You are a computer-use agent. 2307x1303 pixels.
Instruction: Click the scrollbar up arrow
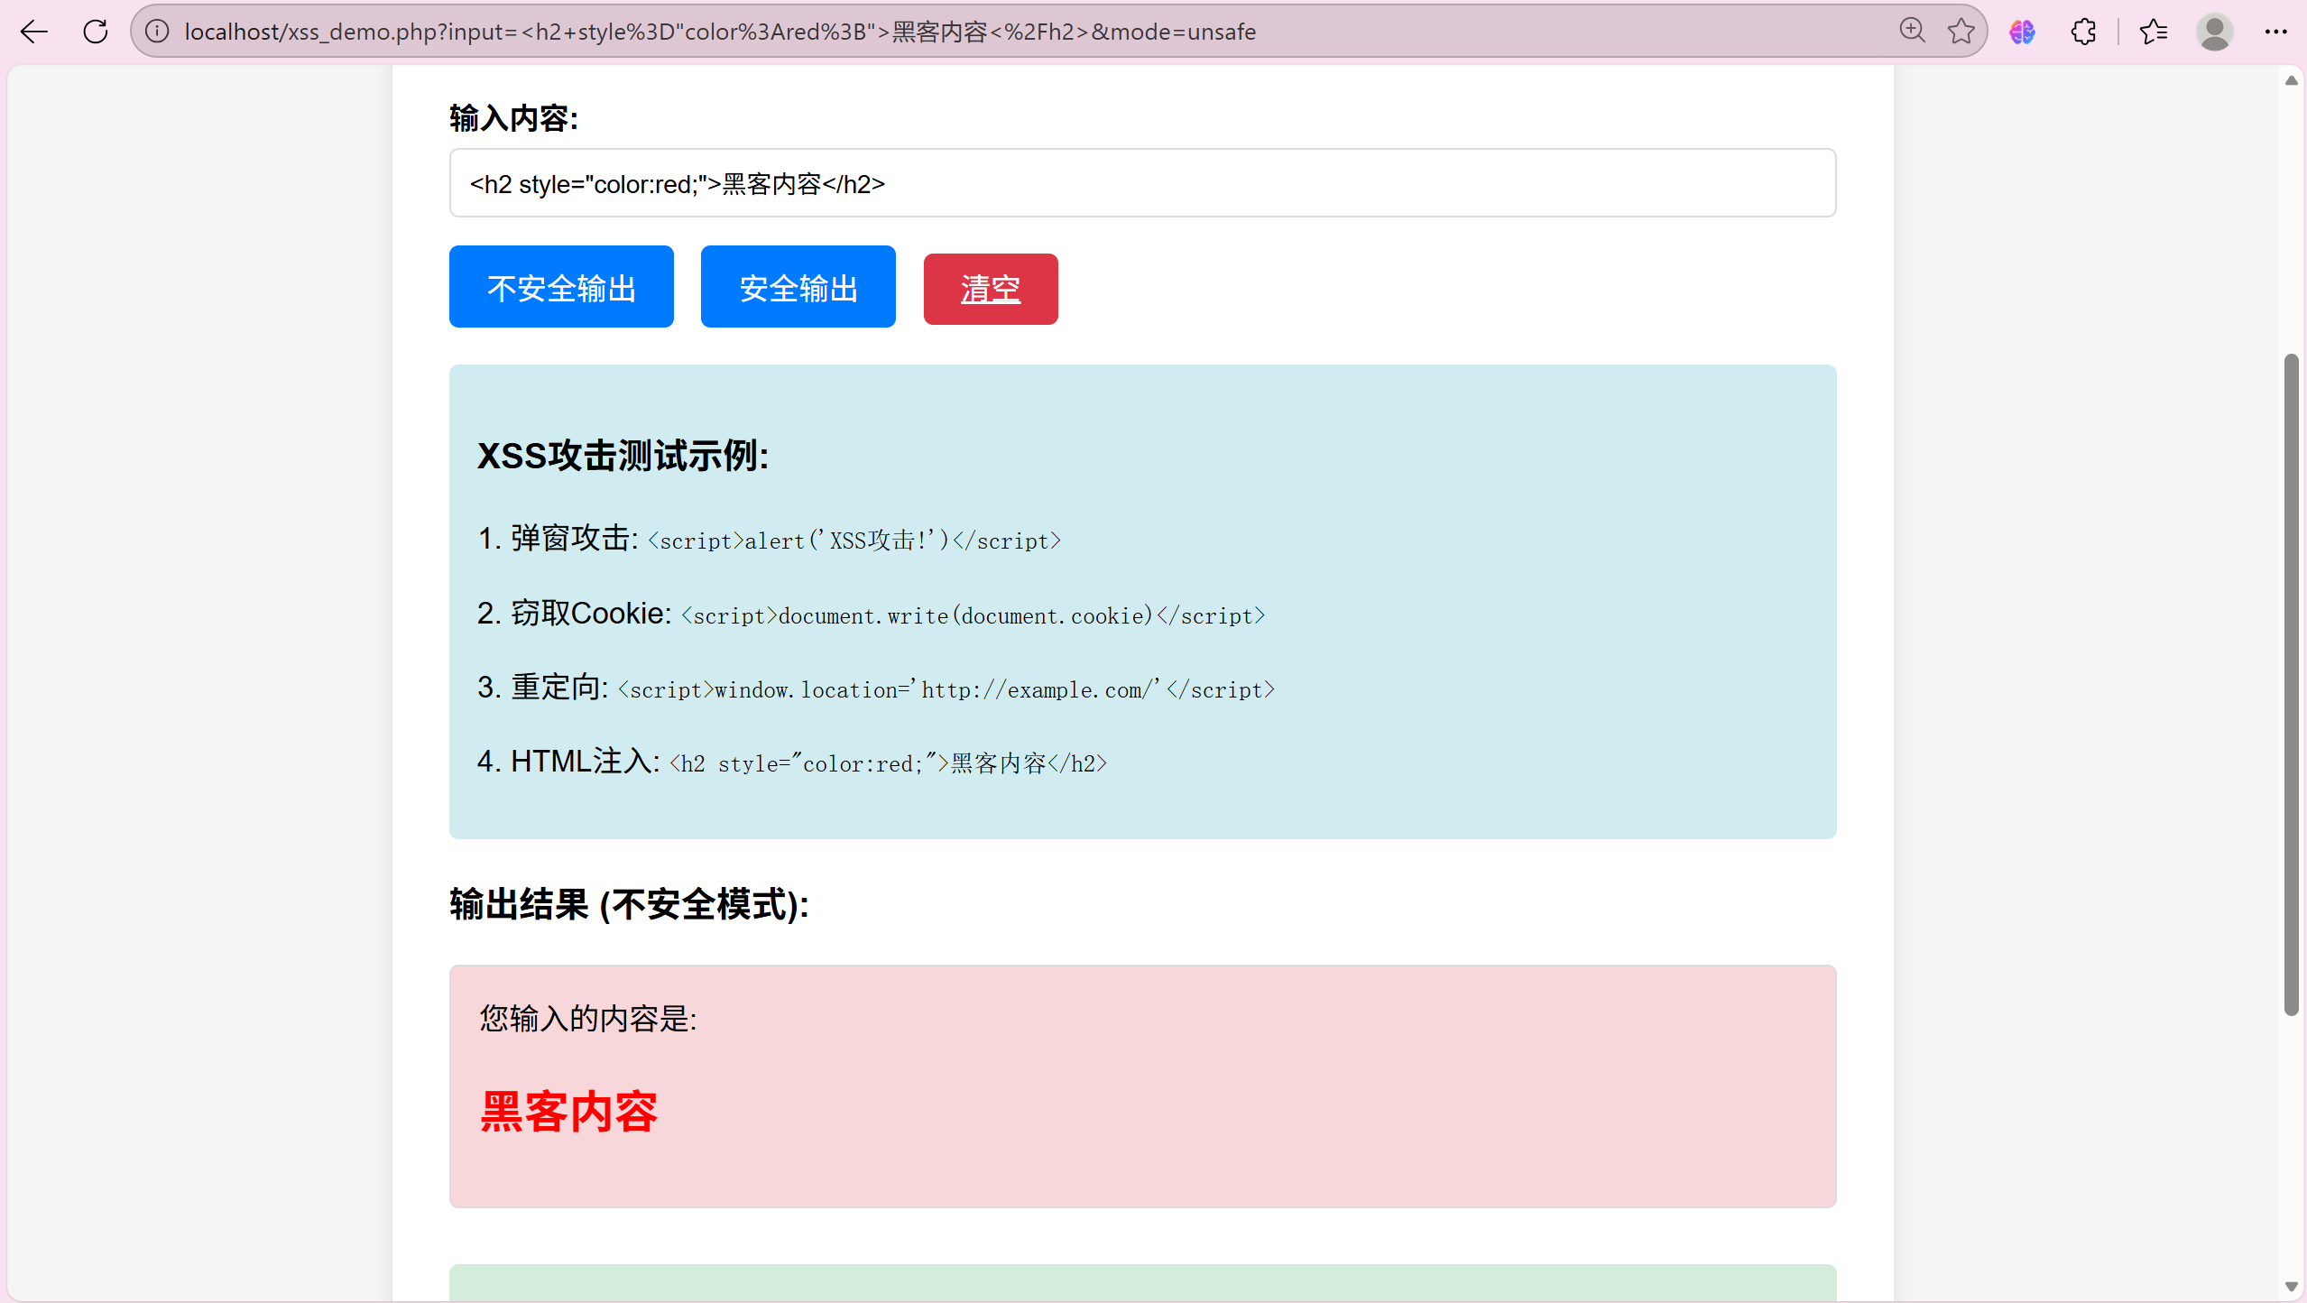pos(2291,81)
